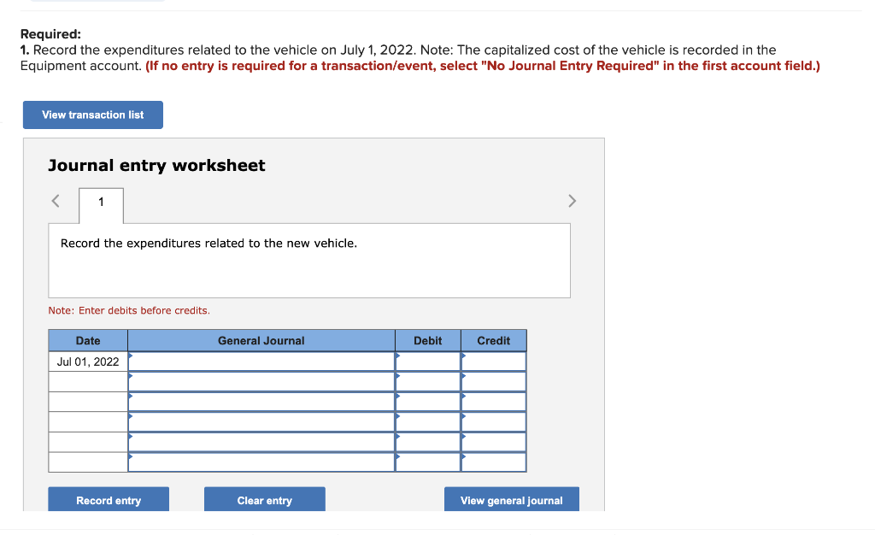The image size is (875, 535).
Task: Click the Credit column header
Action: click(494, 340)
